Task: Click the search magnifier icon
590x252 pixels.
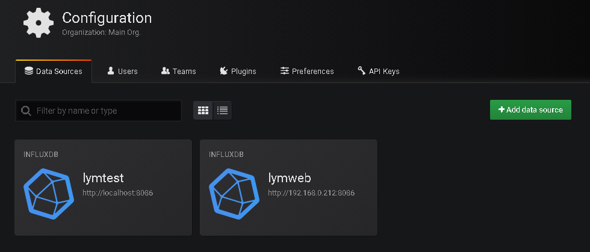Action: [x=26, y=111]
